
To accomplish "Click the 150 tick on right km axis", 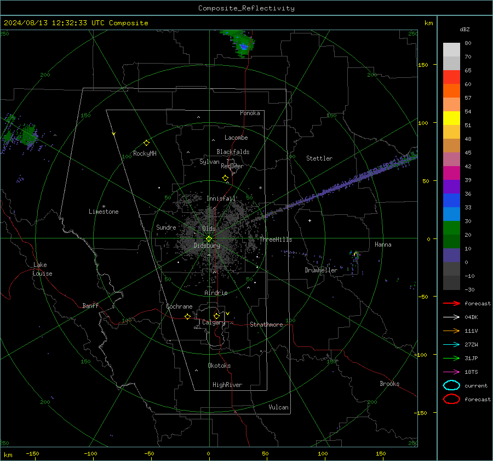I will point(423,65).
